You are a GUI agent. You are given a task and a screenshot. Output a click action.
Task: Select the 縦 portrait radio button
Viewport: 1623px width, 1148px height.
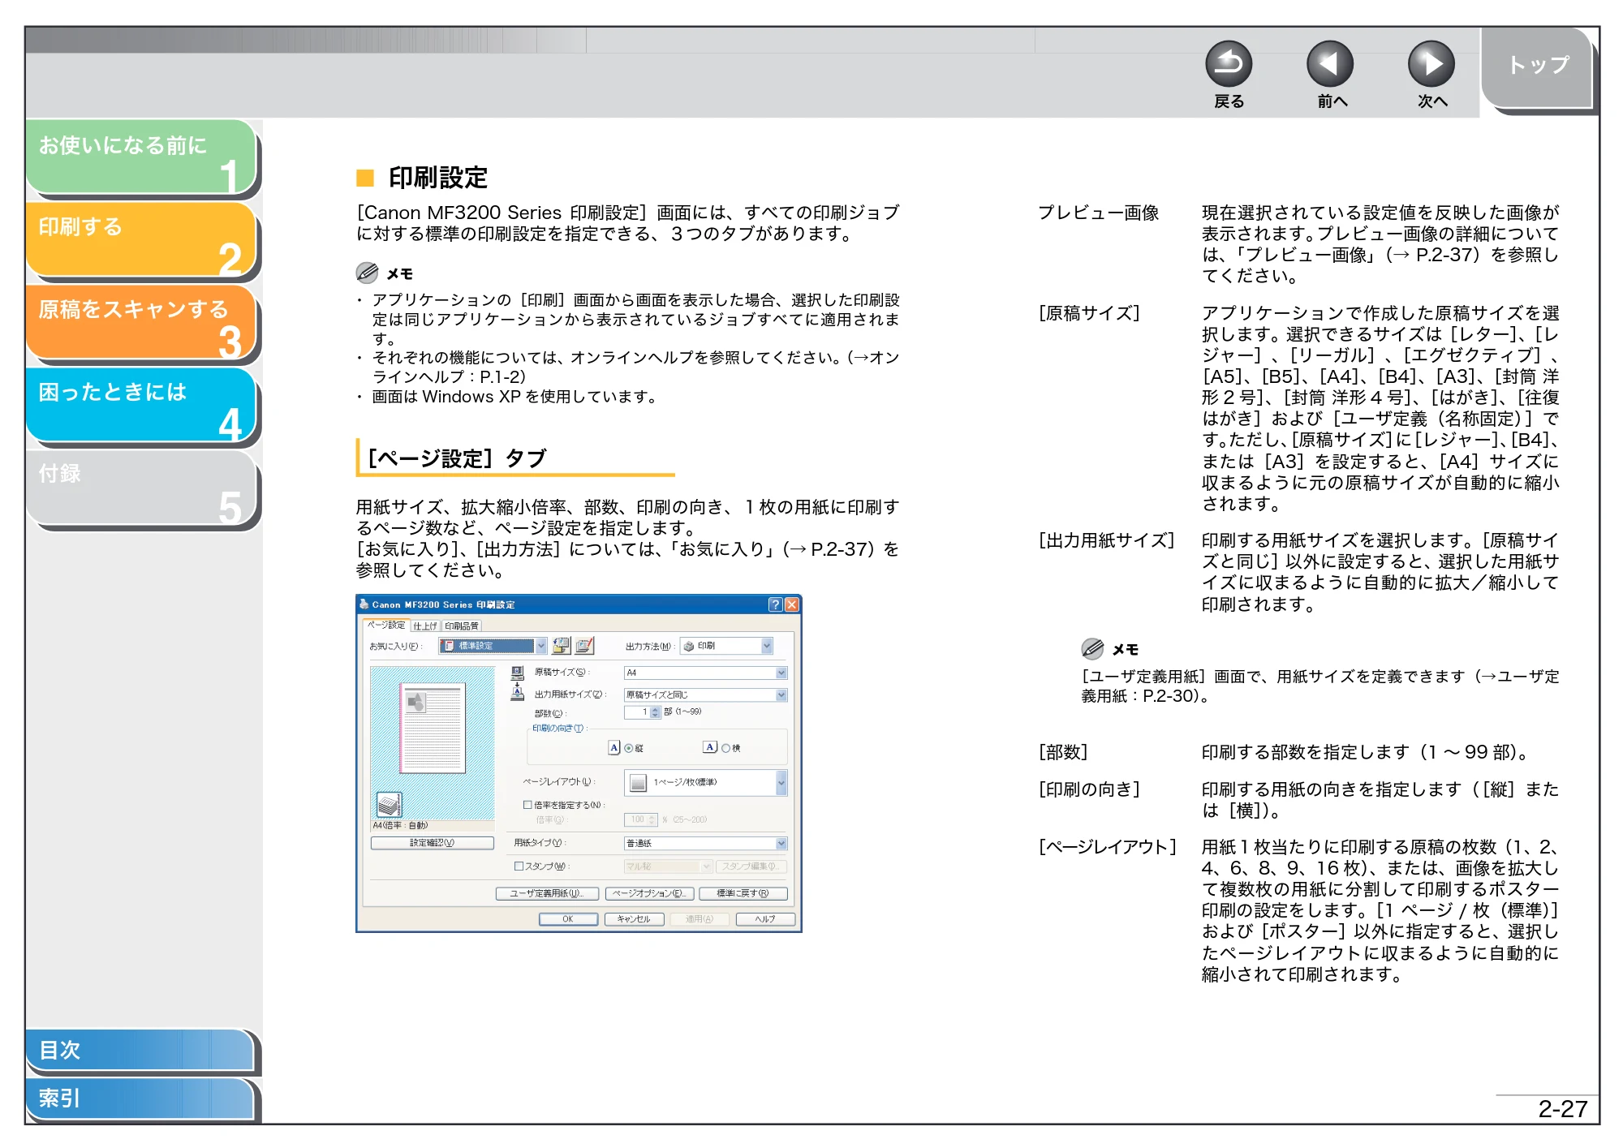[x=629, y=748]
